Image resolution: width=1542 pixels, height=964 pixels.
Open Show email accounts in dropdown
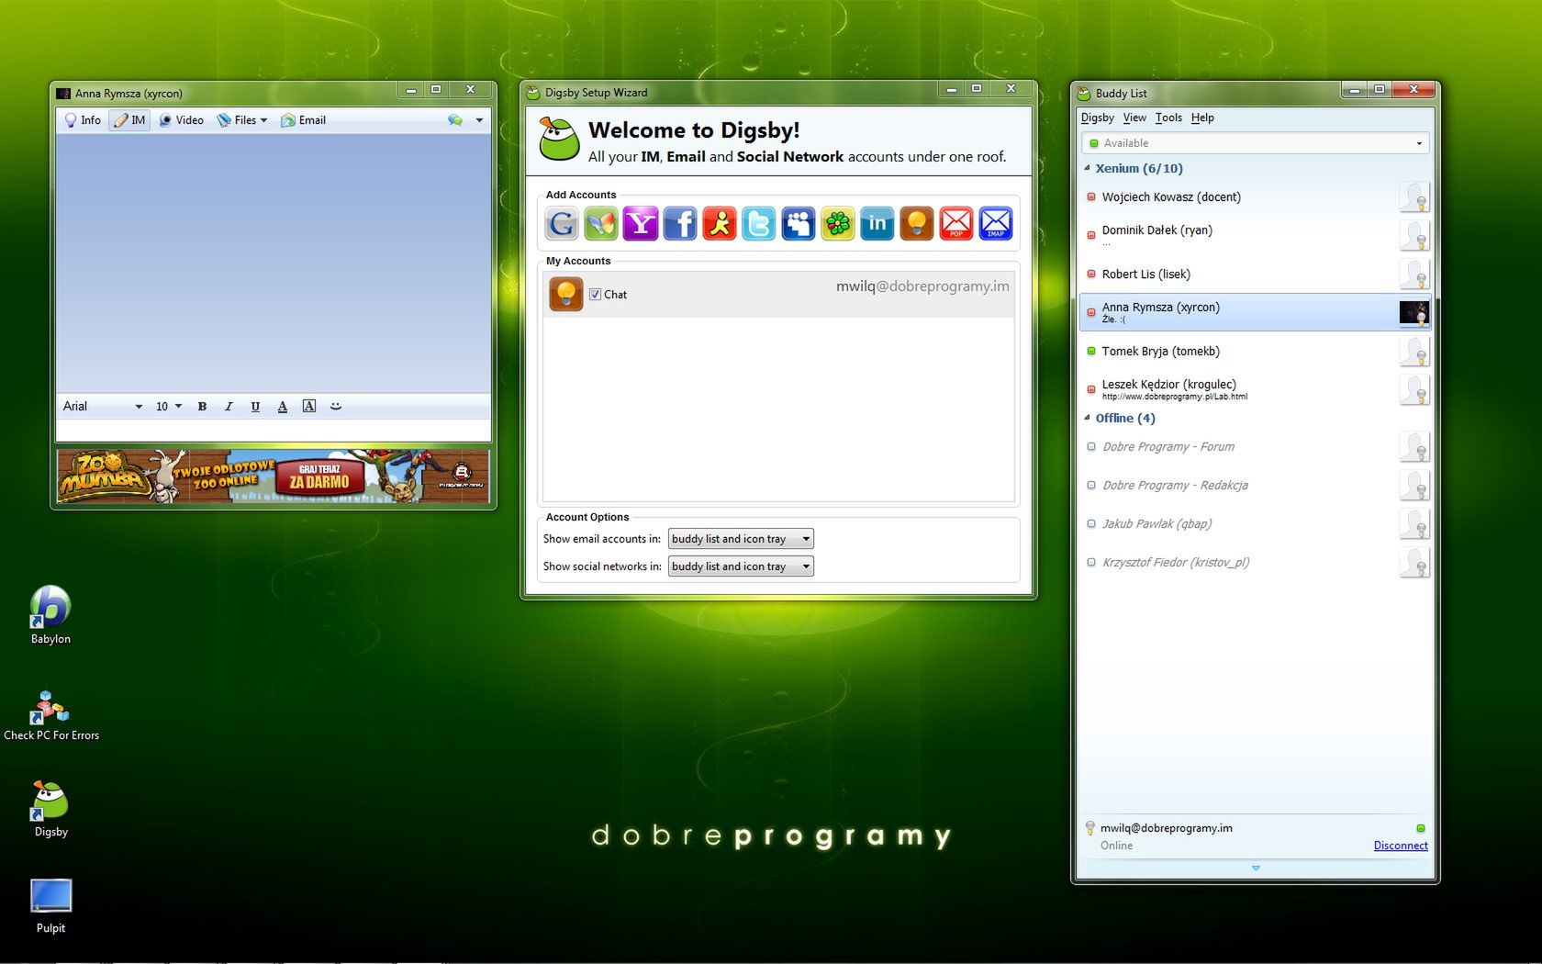[741, 539]
